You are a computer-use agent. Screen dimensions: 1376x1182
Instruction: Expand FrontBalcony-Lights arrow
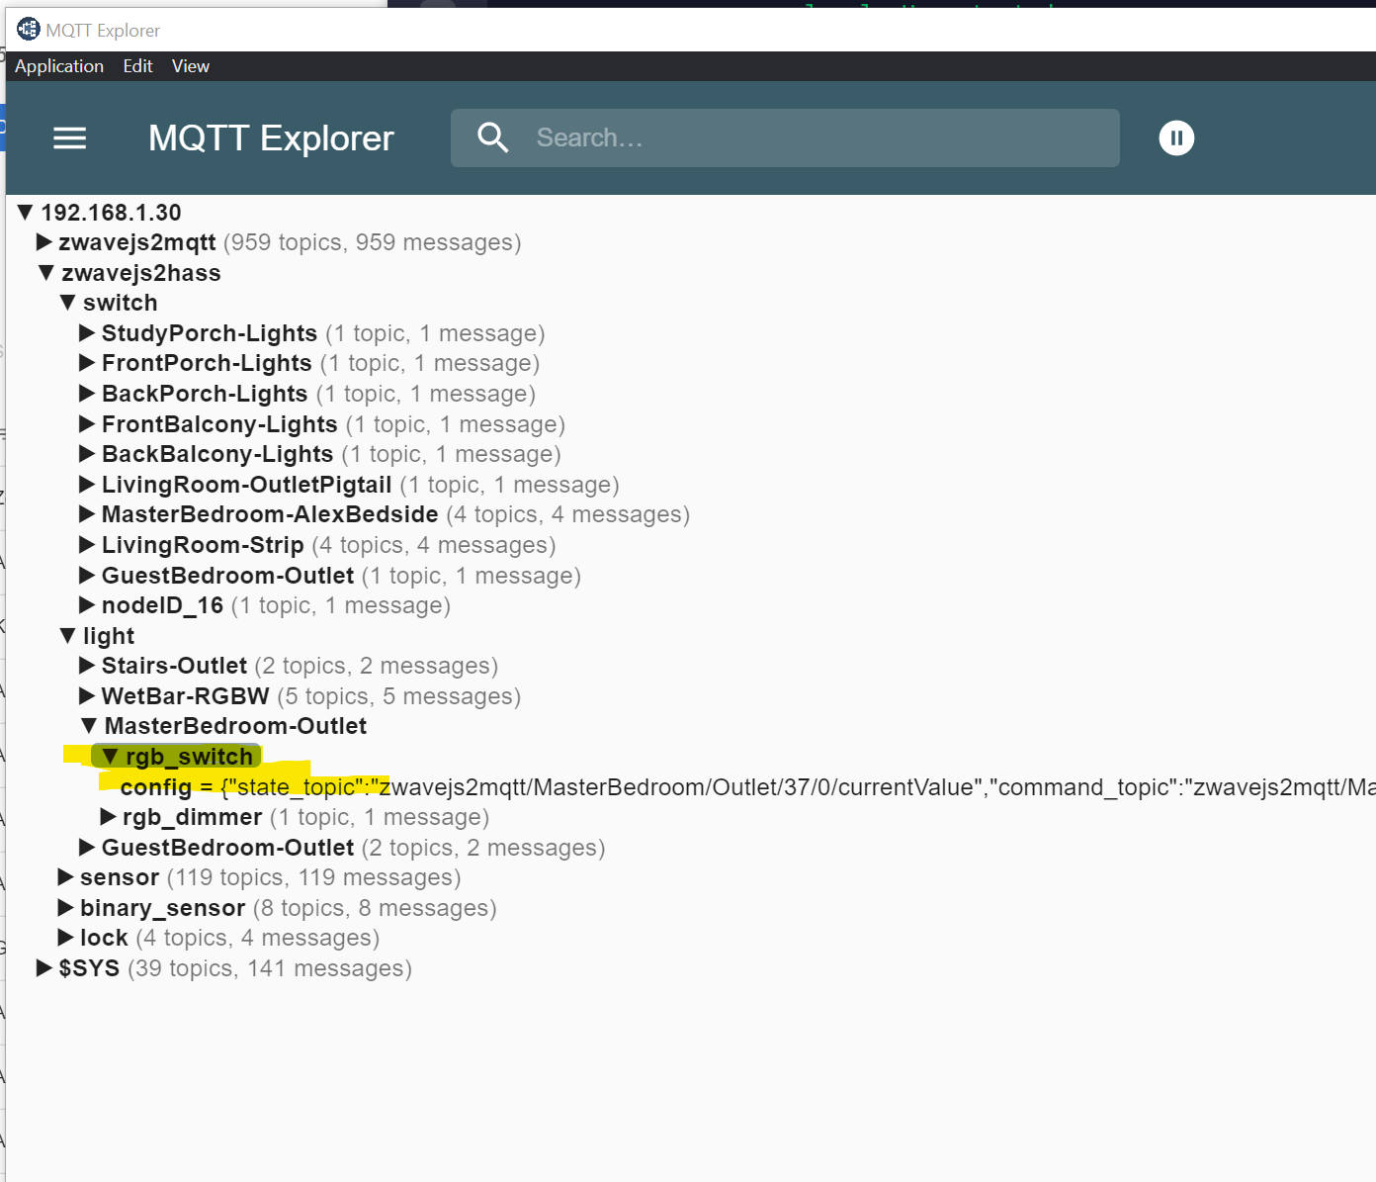87,423
